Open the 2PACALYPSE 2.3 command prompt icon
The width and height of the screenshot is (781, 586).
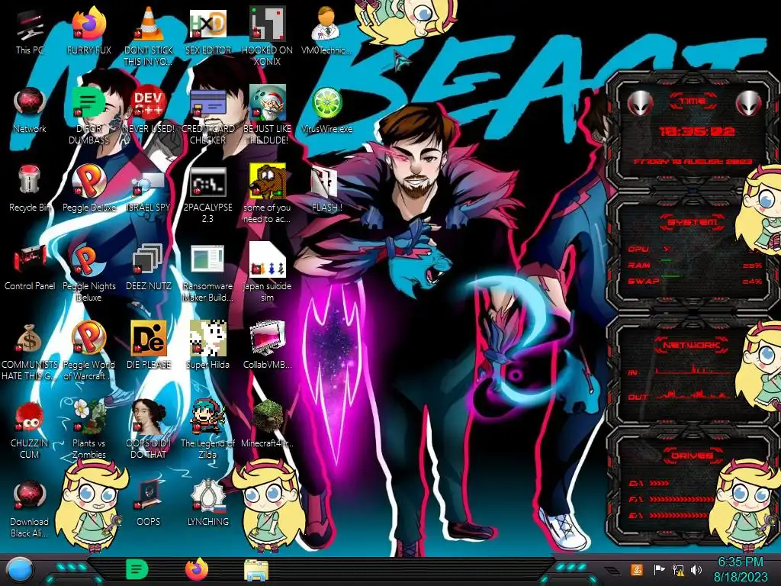(x=207, y=195)
